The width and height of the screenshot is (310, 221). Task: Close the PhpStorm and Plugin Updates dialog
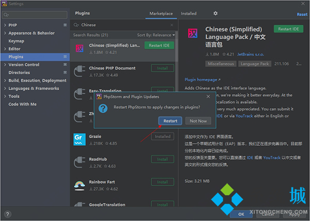point(208,97)
